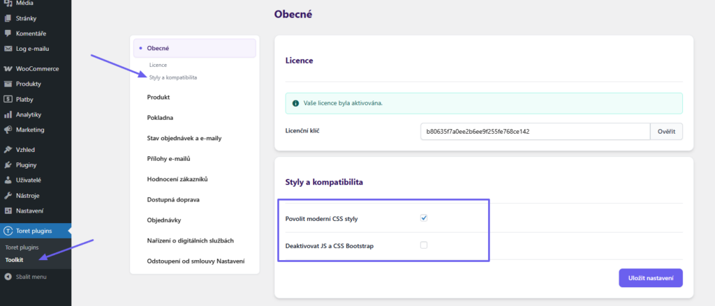Screen dimensions: 715x306
Task: Click the Analytiky bar chart icon
Action: click(x=8, y=114)
